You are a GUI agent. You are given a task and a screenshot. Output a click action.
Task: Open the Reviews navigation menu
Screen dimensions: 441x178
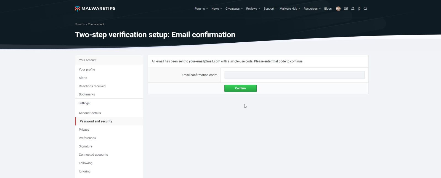pos(251,9)
